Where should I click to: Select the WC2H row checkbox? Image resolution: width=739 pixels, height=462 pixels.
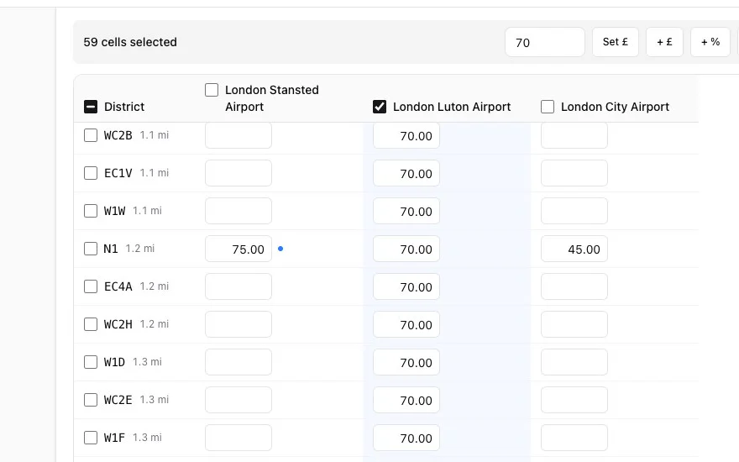click(x=91, y=324)
